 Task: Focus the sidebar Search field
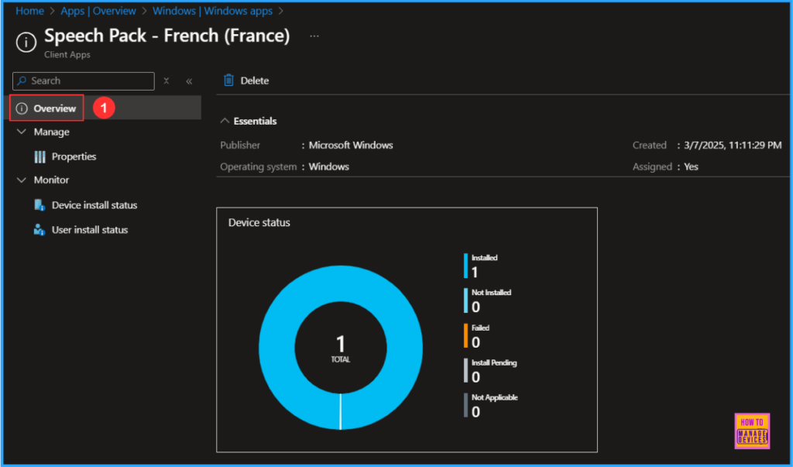(x=84, y=81)
